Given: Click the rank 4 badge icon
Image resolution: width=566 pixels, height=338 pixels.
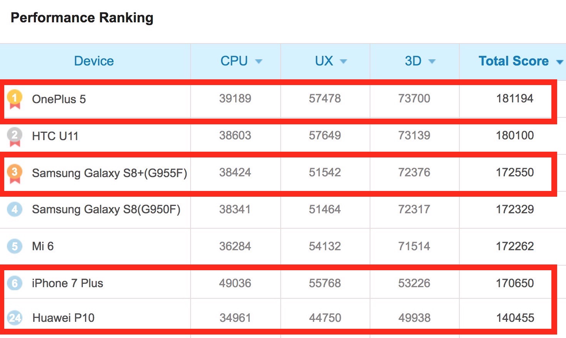Looking at the screenshot, I should [15, 209].
